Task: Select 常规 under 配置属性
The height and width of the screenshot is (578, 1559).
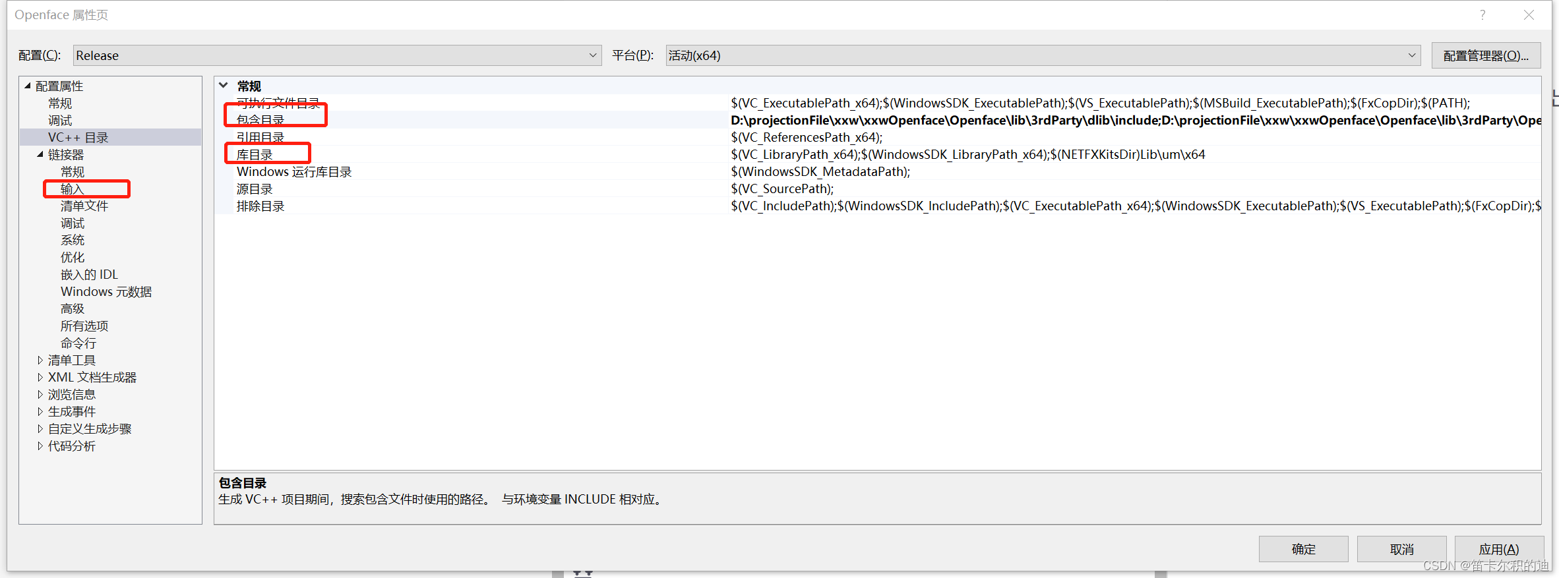Action: (60, 103)
